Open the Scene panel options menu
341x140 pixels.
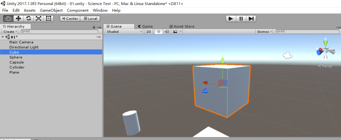(x=338, y=27)
